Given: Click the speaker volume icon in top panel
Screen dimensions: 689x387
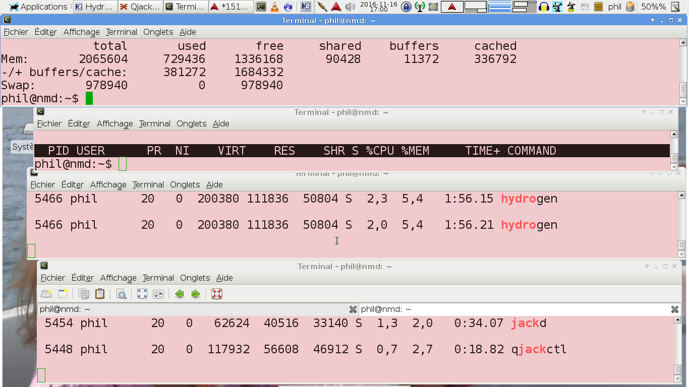Looking at the screenshot, I should coord(350,7).
